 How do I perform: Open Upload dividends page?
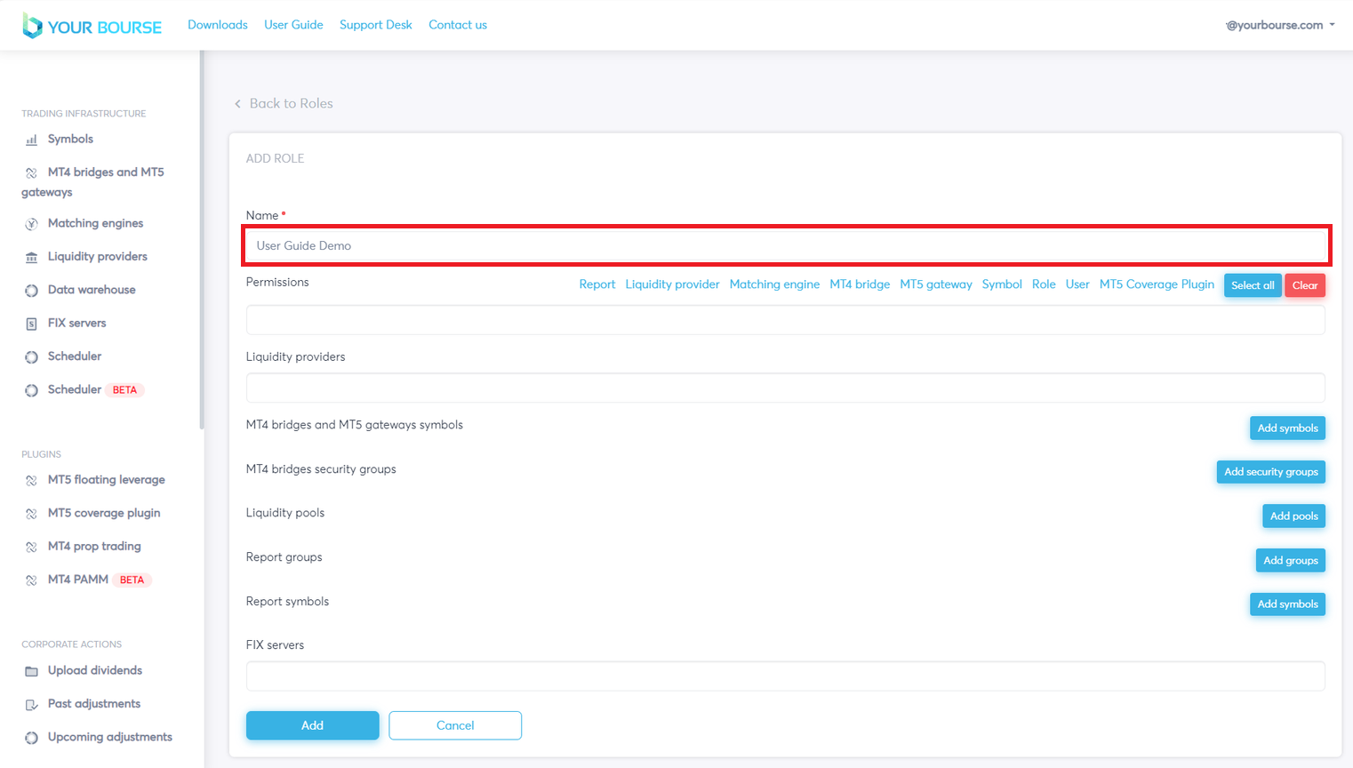(95, 670)
